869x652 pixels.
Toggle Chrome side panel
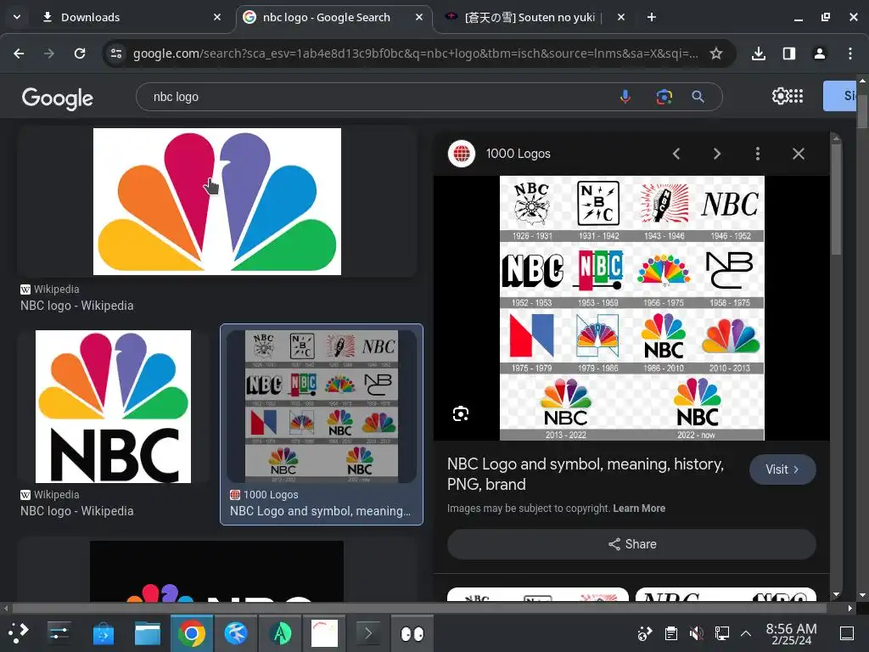[789, 53]
